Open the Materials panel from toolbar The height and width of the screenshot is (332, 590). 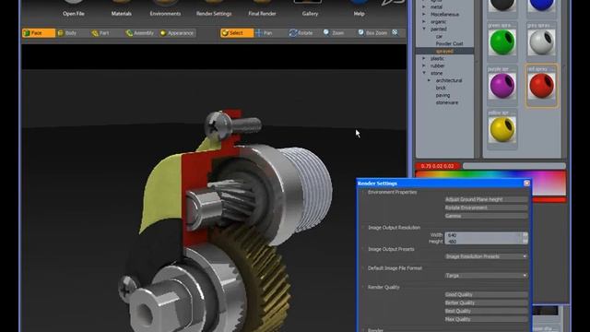click(x=121, y=8)
